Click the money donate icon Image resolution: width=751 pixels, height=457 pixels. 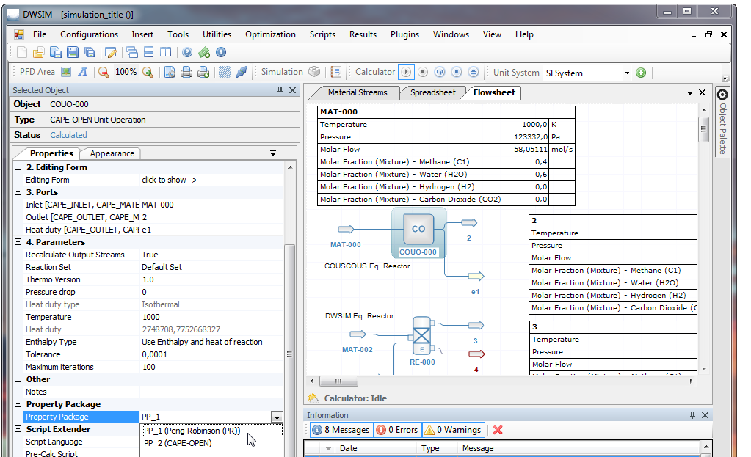point(204,52)
